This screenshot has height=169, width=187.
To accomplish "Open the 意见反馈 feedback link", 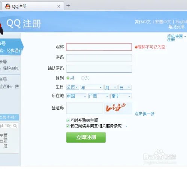I will coord(176,27).
